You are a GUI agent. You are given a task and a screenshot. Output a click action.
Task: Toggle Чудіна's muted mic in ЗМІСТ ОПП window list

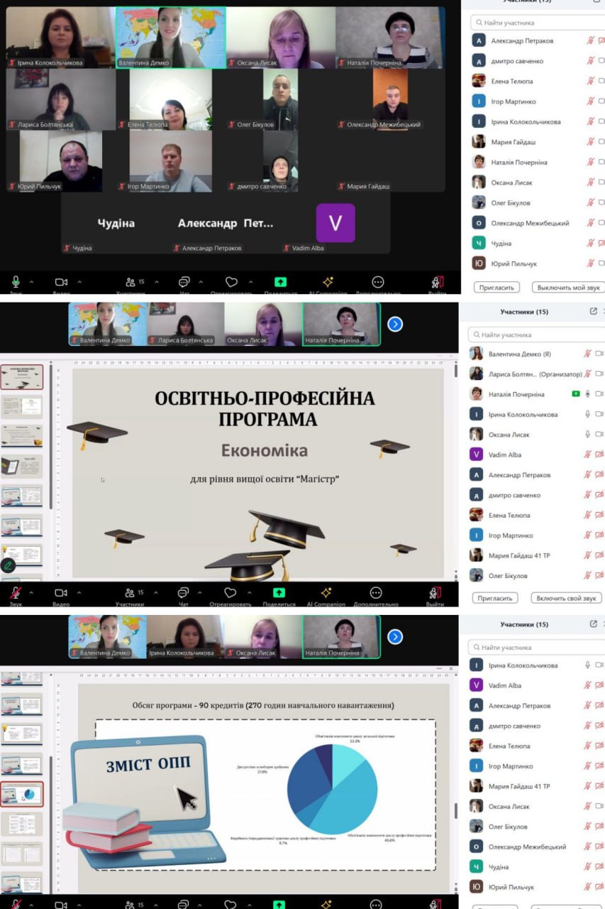tap(588, 866)
